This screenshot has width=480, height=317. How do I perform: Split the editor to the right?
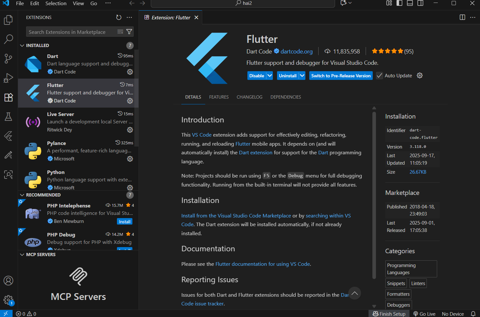462,17
